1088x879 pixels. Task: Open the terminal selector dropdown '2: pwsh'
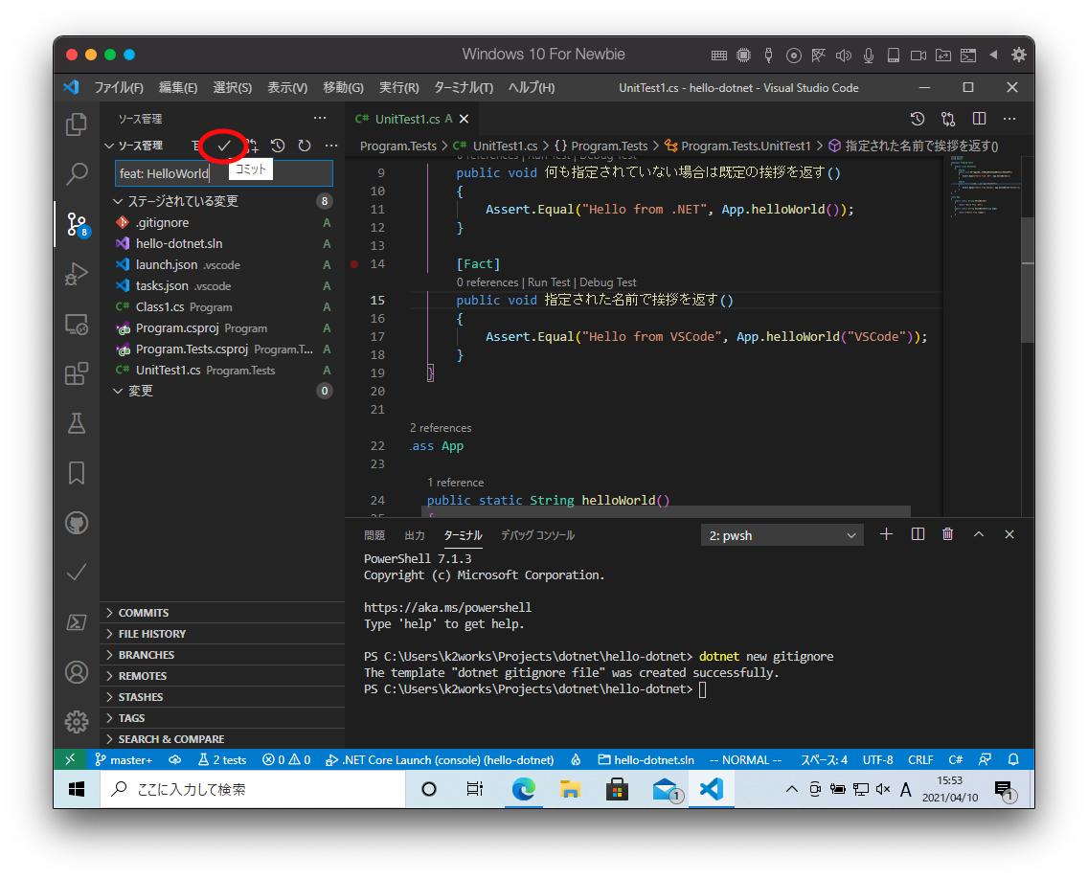tap(782, 535)
